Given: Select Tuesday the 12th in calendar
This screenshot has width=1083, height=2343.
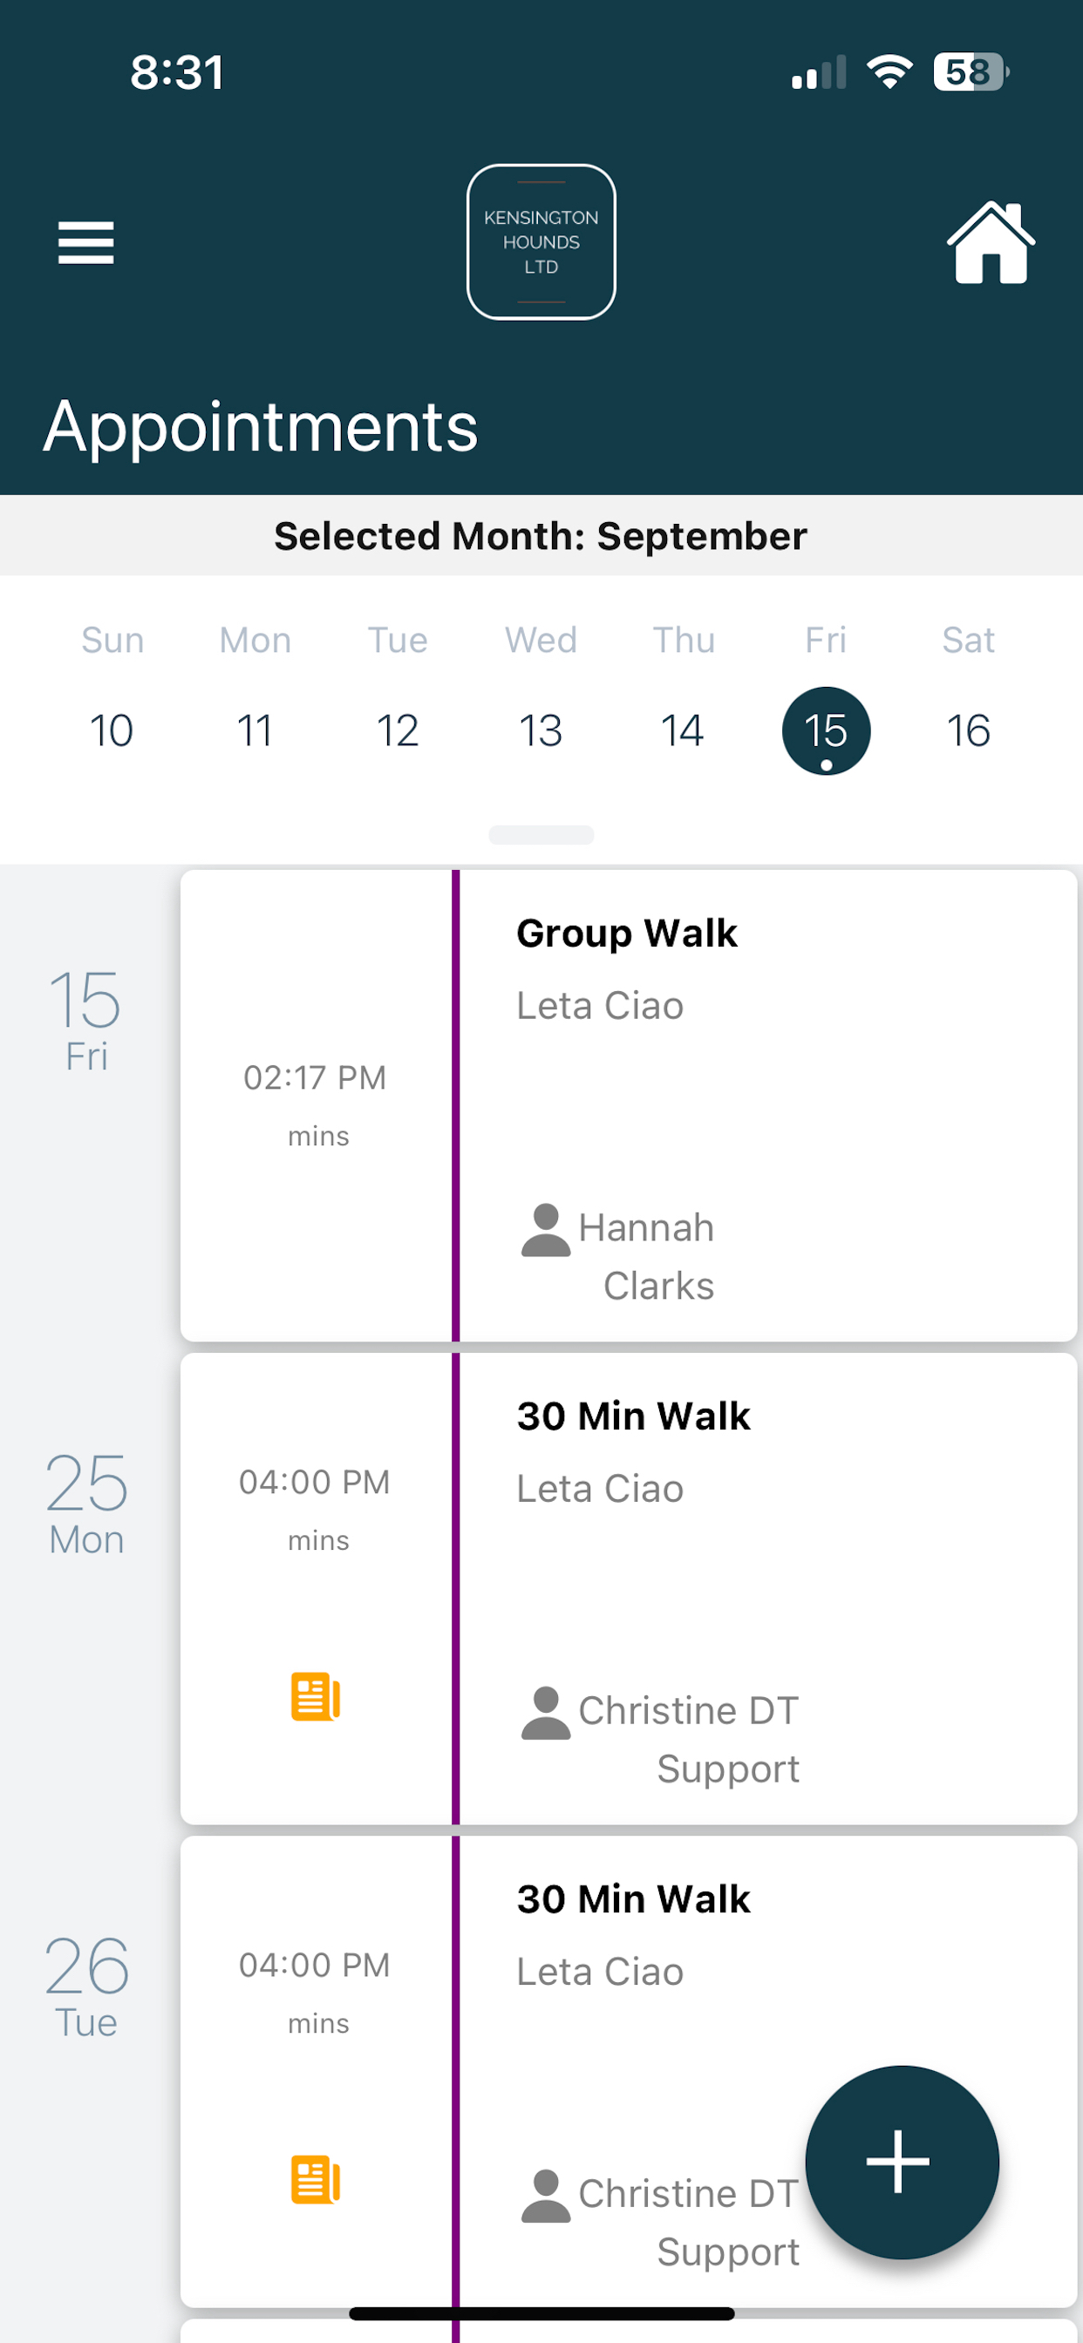Looking at the screenshot, I should point(398,730).
